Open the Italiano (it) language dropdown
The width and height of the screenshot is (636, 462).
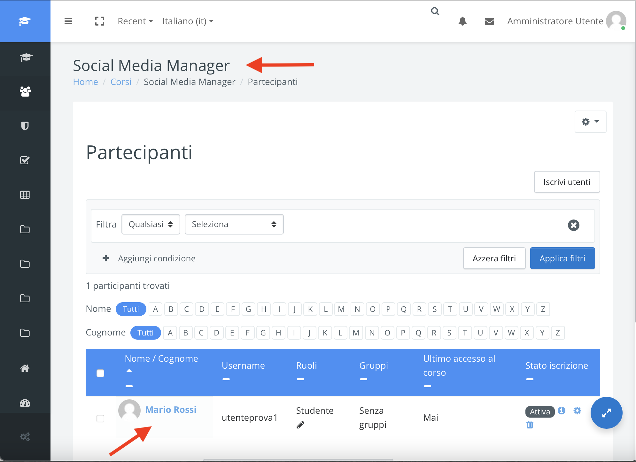coord(188,21)
